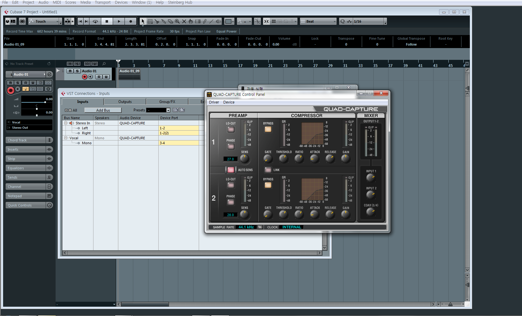Open Audio 01 edit channel settings

[50, 74]
